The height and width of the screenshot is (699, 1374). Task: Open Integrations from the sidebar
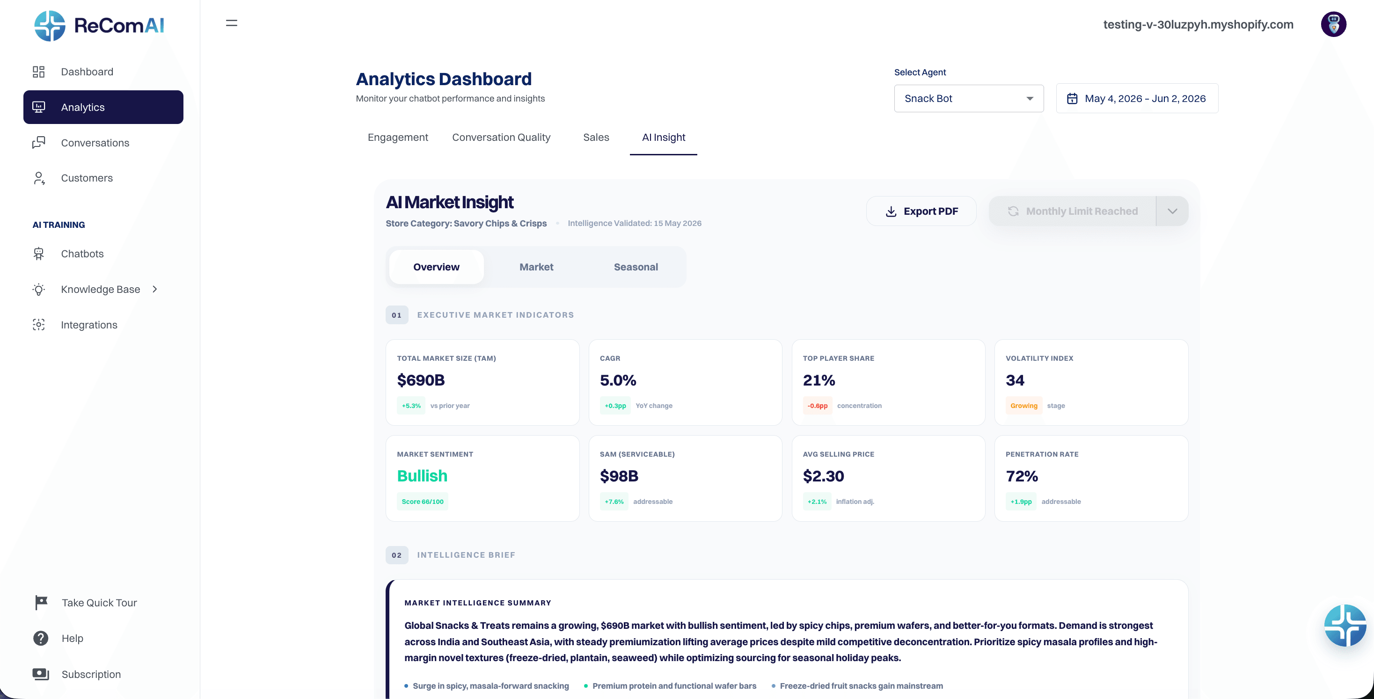click(103, 325)
